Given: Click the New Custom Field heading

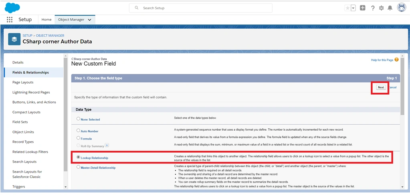Looking at the screenshot, I should (x=94, y=64).
